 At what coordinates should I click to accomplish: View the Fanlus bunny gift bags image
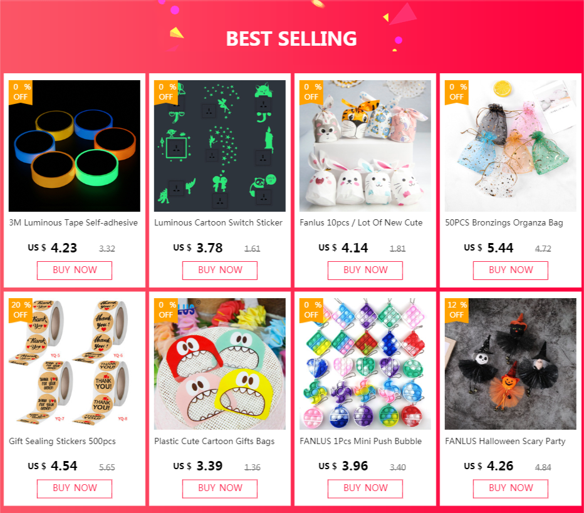coord(365,146)
